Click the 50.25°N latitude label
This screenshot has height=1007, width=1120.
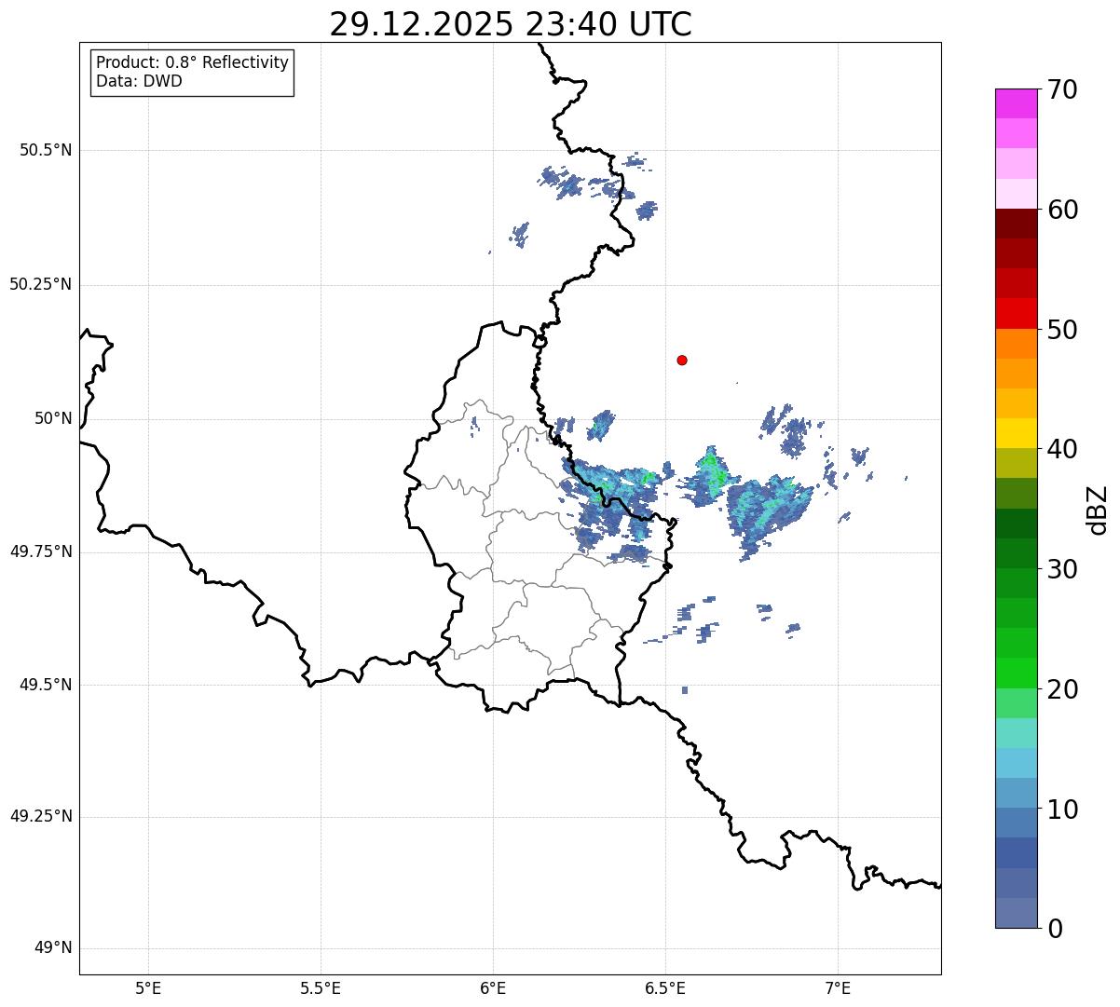point(41,284)
